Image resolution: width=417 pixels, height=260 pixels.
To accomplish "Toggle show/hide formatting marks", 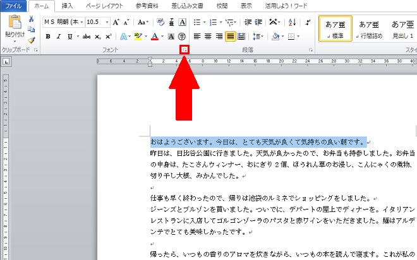I will click(308, 22).
